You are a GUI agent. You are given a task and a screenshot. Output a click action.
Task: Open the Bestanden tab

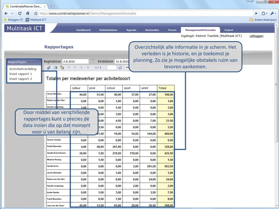click(x=152, y=30)
